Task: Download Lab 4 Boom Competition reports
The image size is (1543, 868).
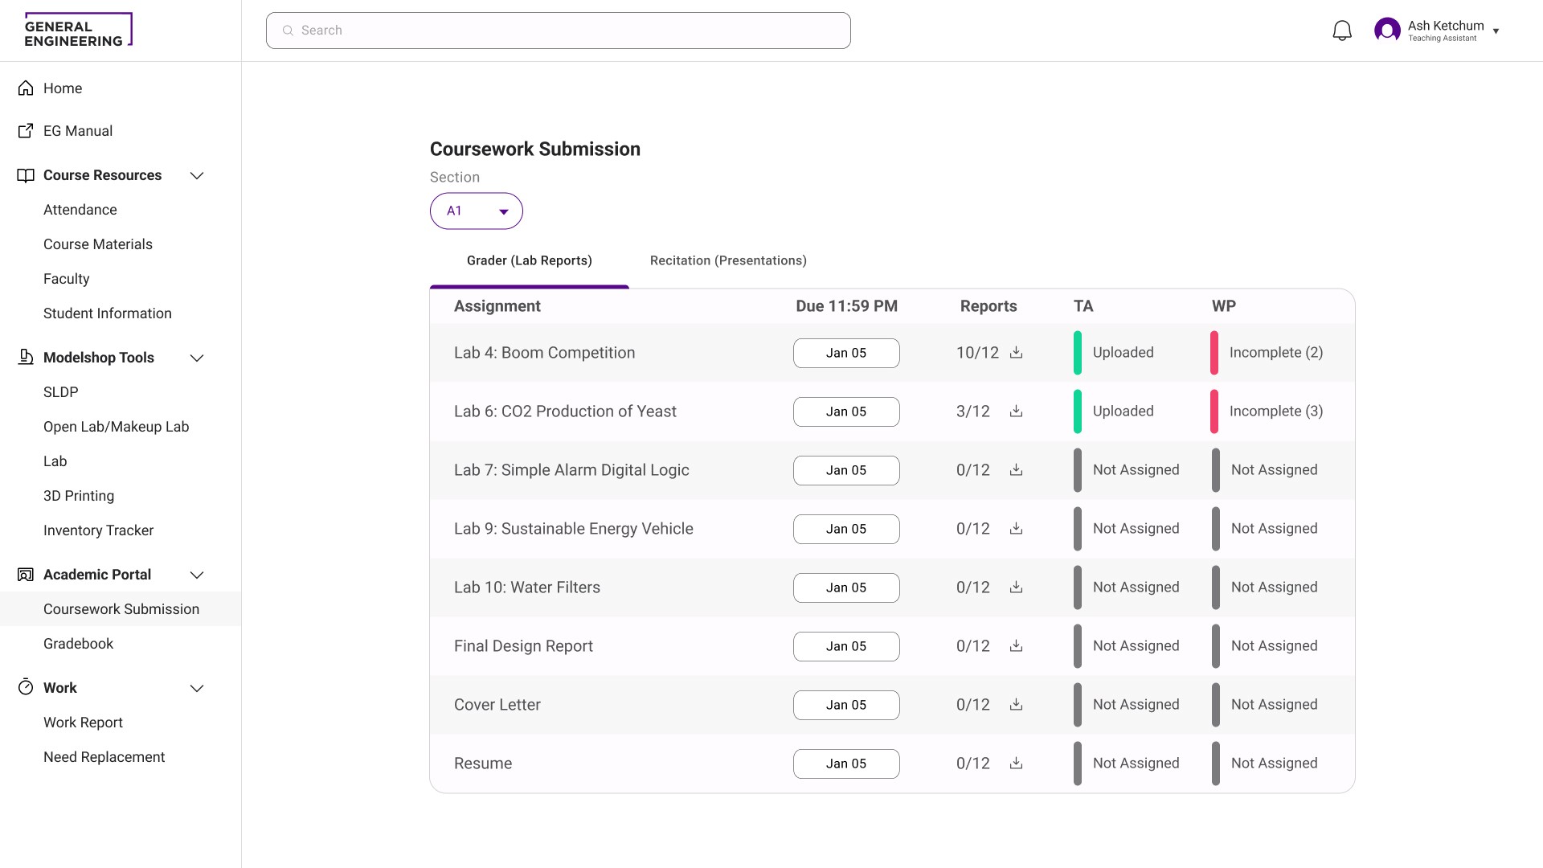Action: [x=1016, y=353]
